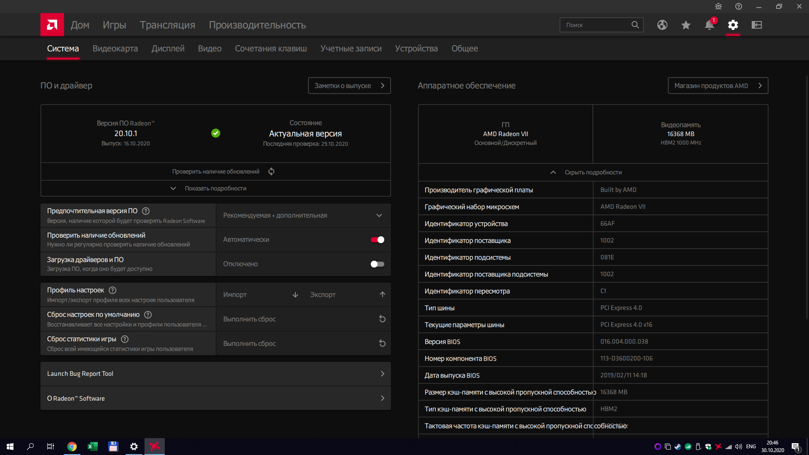The image size is (809, 455).
Task: Click the favorites star icon
Action: (686, 25)
